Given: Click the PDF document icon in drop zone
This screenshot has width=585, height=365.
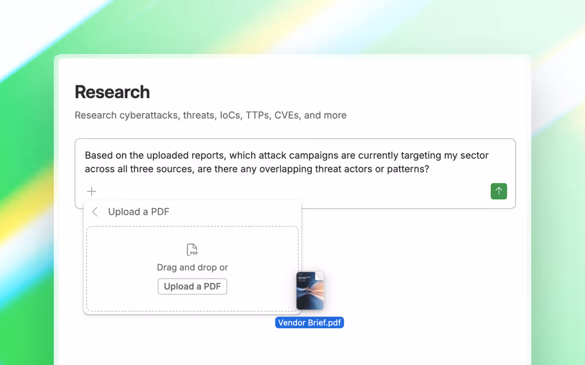Looking at the screenshot, I should pyautogui.click(x=193, y=250).
